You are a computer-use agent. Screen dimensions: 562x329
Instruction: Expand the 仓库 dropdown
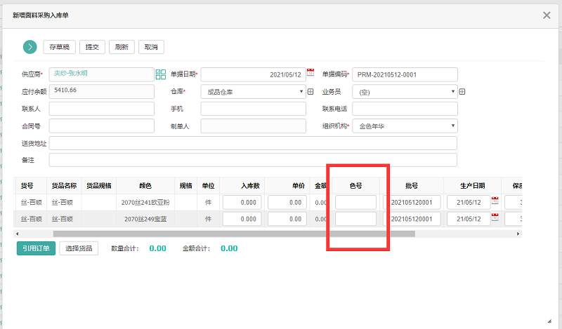tap(302, 91)
